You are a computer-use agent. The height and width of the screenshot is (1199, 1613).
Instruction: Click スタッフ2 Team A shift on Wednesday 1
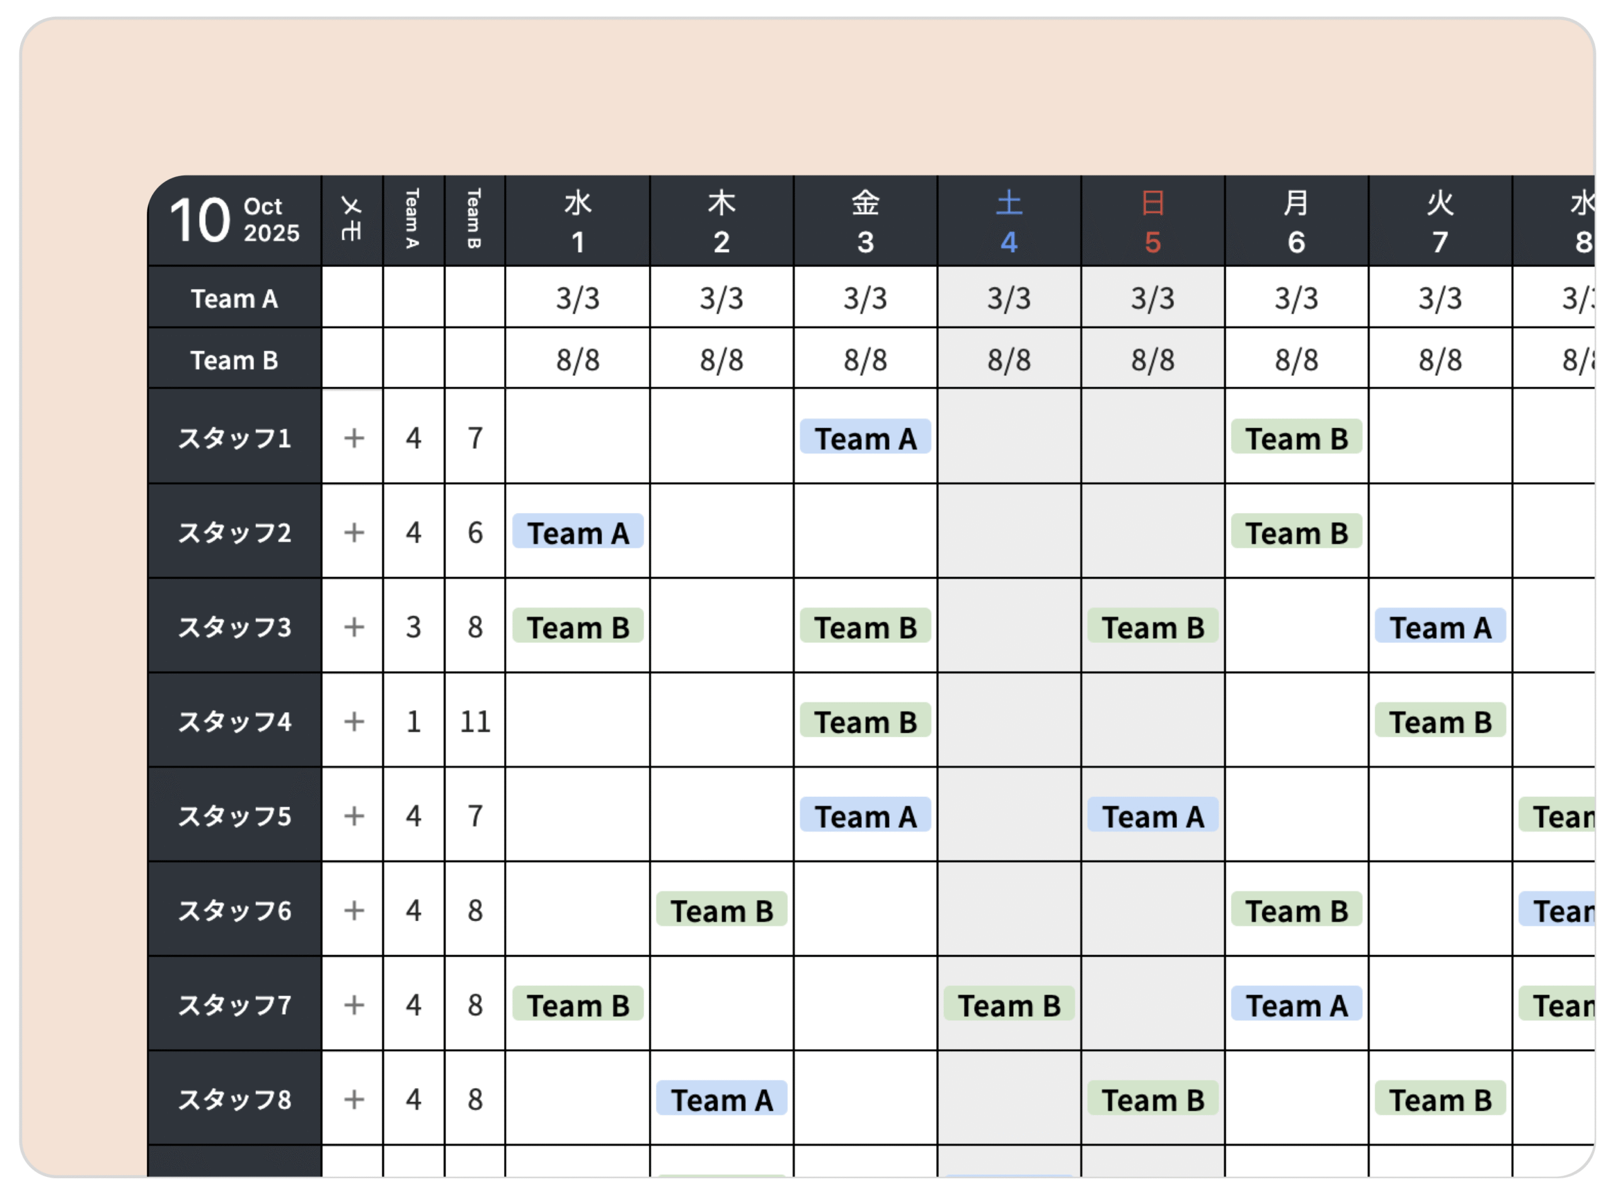577,532
